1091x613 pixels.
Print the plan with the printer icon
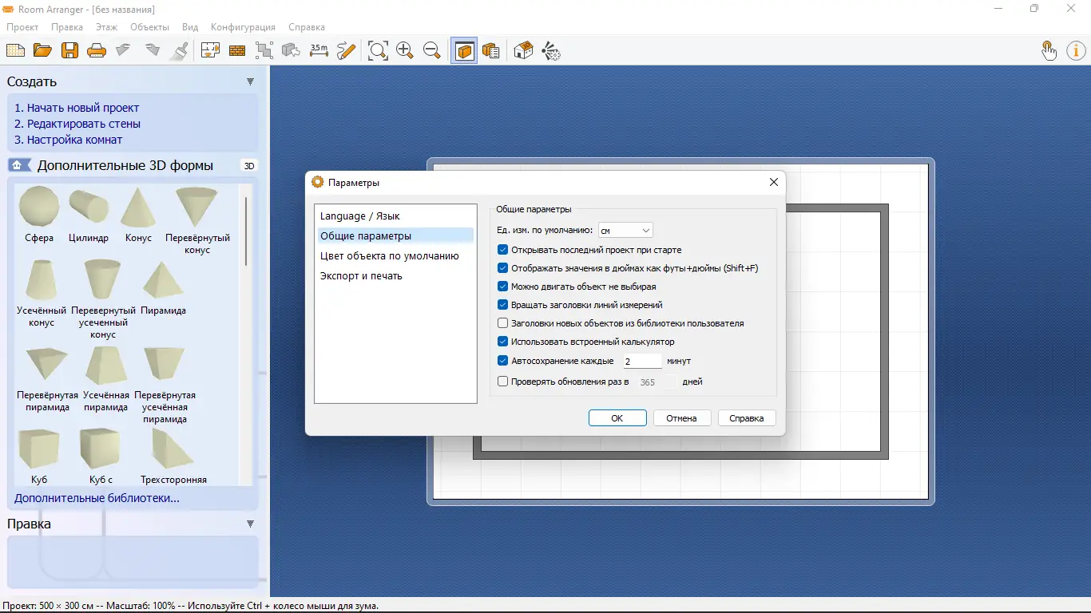(x=97, y=51)
